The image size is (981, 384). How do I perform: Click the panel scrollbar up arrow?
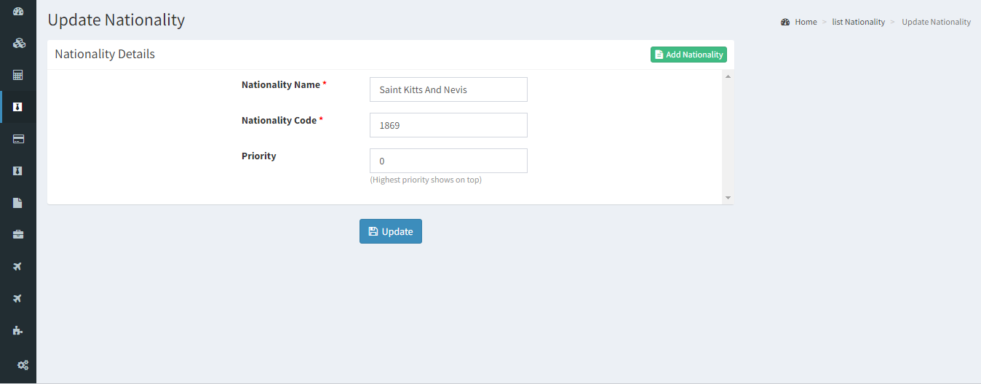[x=728, y=76]
